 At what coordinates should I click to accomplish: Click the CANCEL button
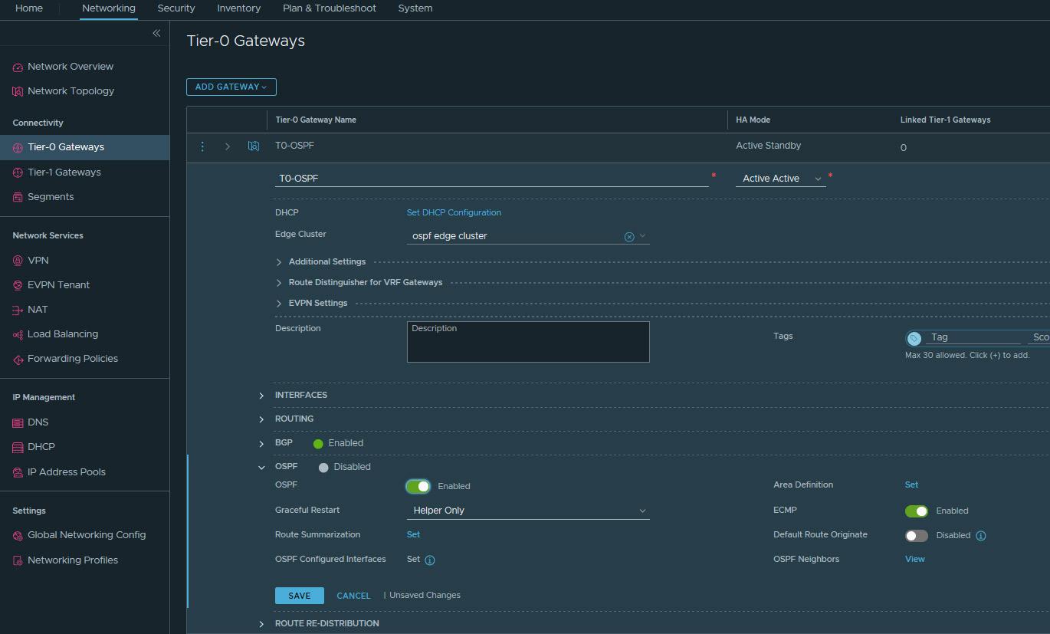point(353,596)
